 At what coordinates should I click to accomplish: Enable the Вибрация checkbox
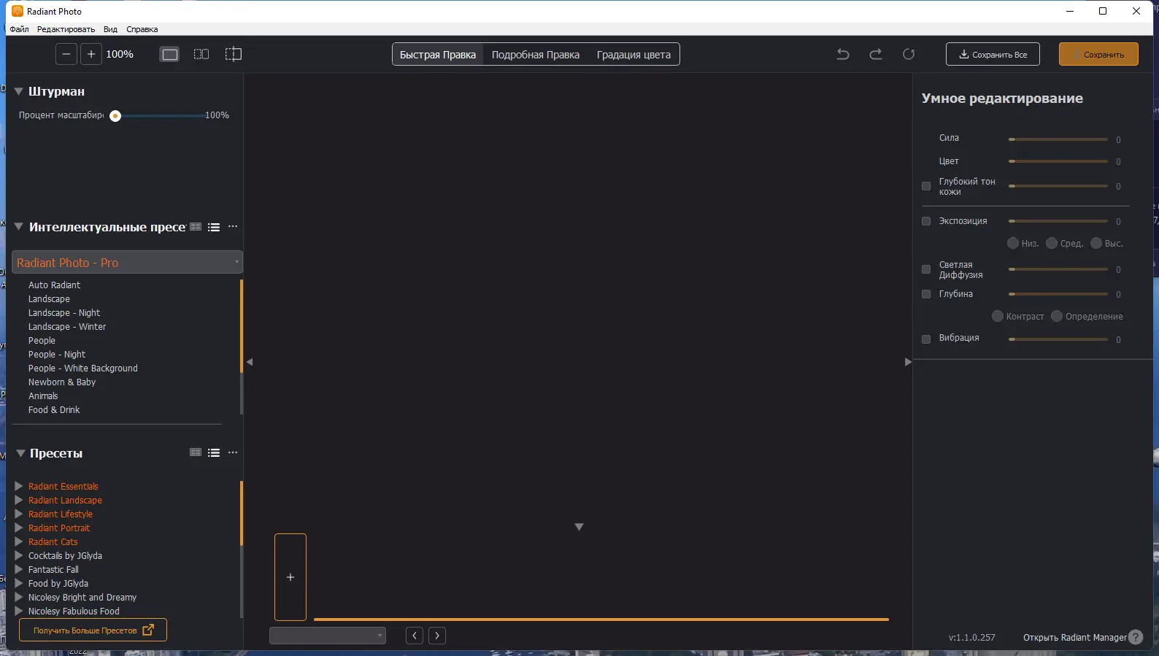pyautogui.click(x=926, y=339)
